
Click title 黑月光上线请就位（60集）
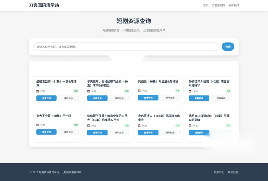pyautogui.click(x=209, y=118)
